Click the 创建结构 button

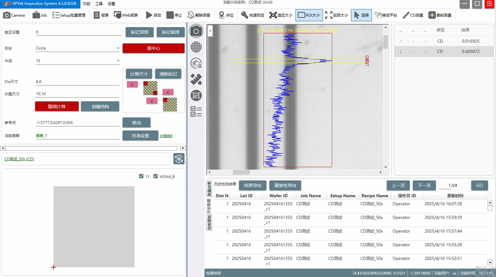[x=100, y=106]
